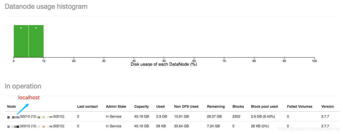
Task: Select the Non DFS Used column header
Action: coord(186,107)
